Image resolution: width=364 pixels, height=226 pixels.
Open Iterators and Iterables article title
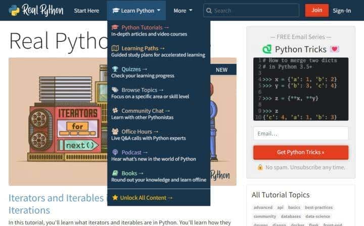coord(56,204)
